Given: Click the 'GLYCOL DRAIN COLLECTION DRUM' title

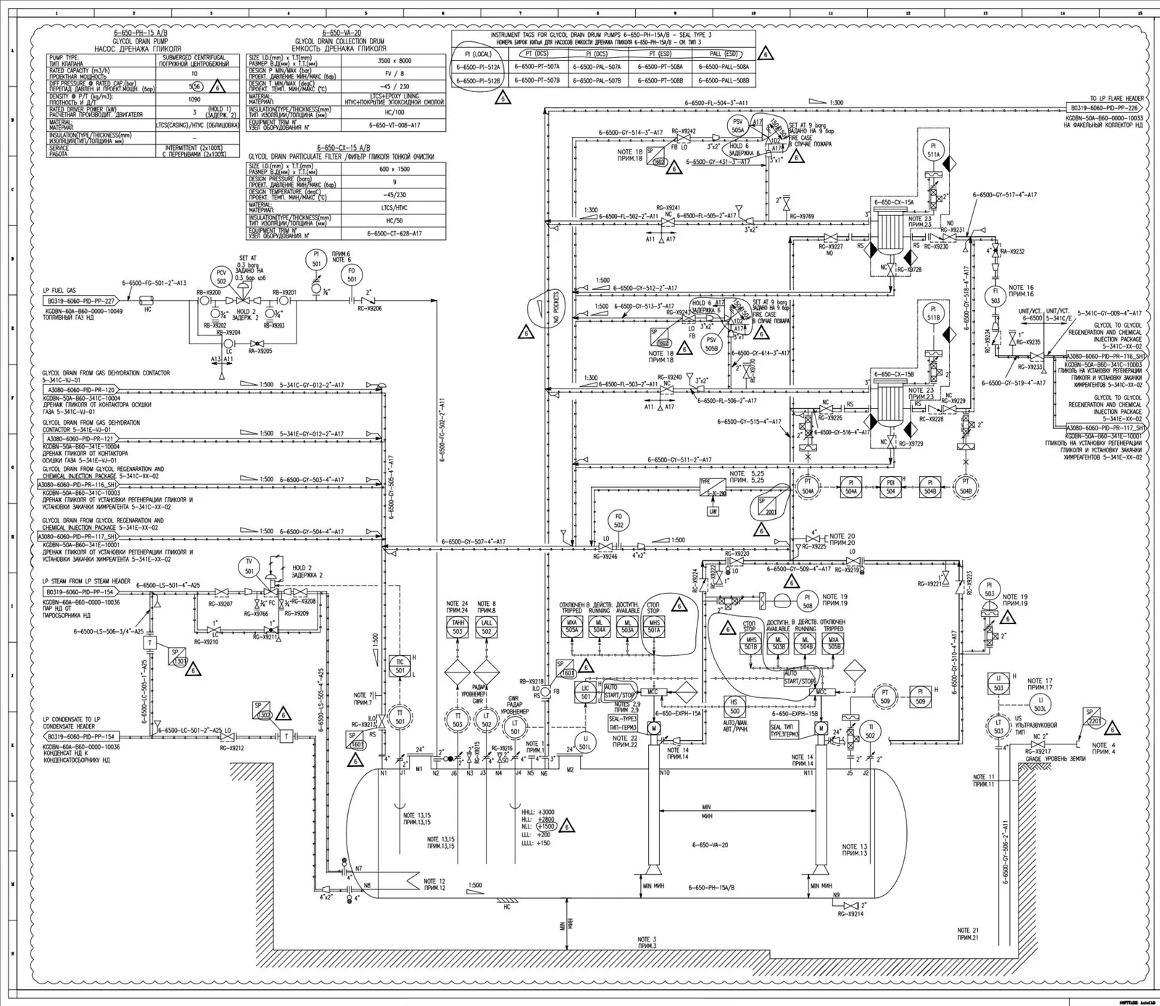Looking at the screenshot, I should click(x=340, y=42).
